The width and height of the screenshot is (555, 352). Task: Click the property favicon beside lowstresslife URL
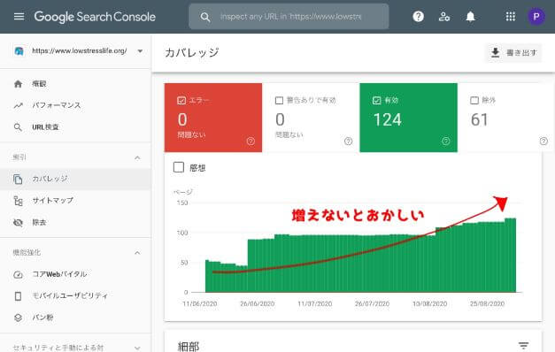19,51
